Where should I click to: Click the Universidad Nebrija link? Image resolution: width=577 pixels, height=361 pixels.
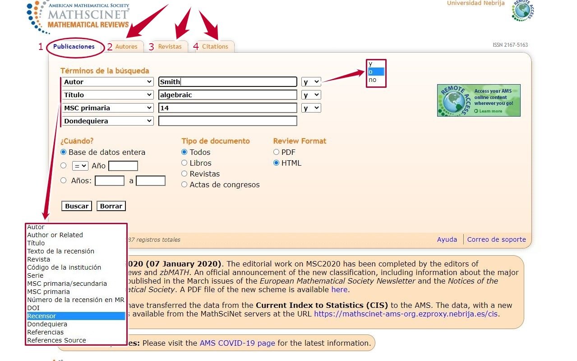(476, 3)
